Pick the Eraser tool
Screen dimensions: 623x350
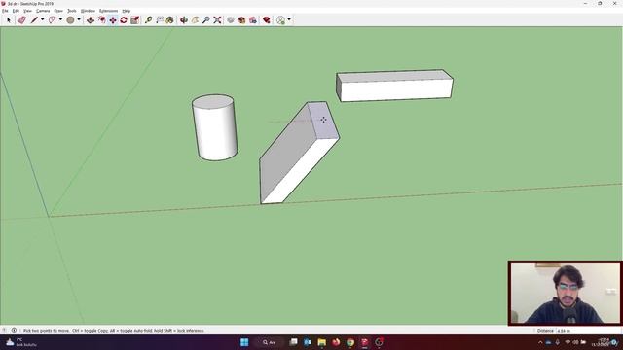click(x=22, y=19)
